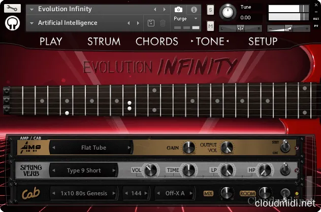The image size is (321, 212).
Task: Open the CHORDS tab
Action: 157,42
